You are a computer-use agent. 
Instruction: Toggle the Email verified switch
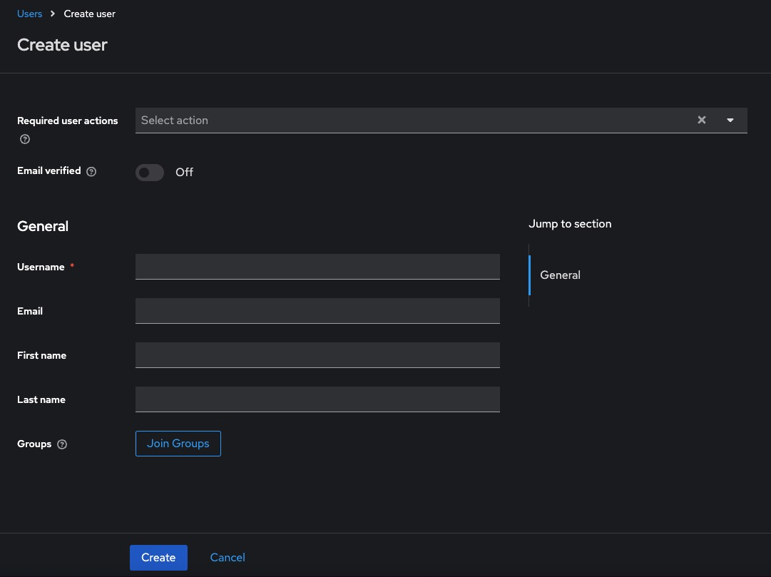click(x=150, y=173)
